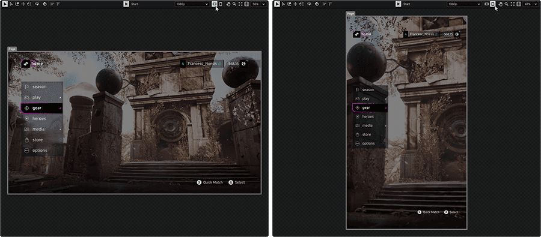Toggle landscape orientation in the landscape view toolbar
This screenshot has width=541, height=237.
(215, 4)
